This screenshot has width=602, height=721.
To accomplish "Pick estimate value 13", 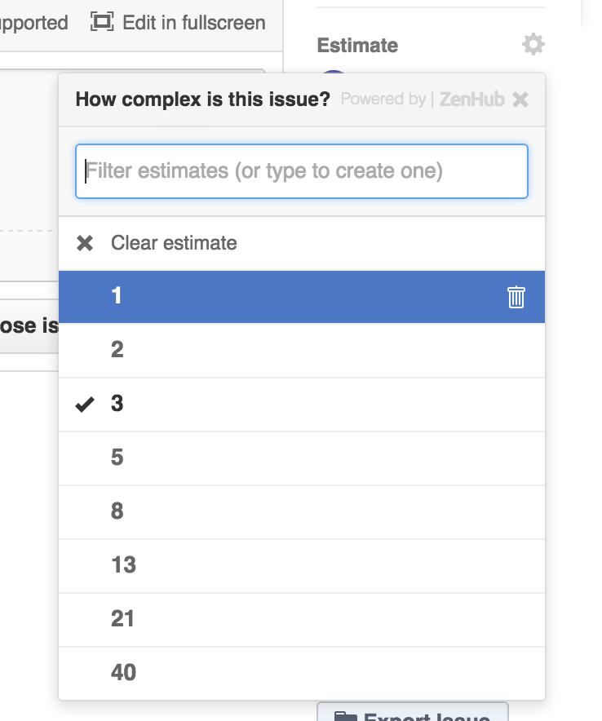I will coord(123,565).
